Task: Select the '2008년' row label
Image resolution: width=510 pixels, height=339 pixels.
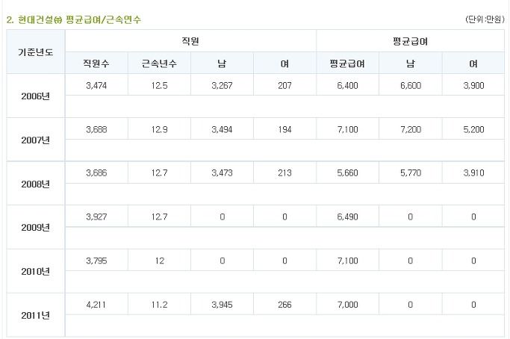Action: 35,184
